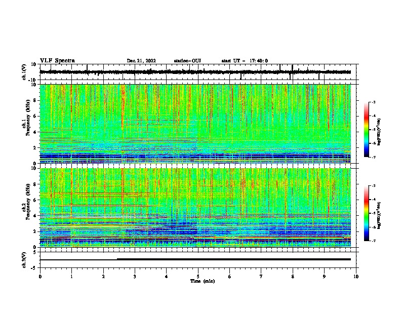Viewport: 401px width, 310px height.
Task: Click the "-3" tick on ch.2 color bar
Action: click(374, 186)
